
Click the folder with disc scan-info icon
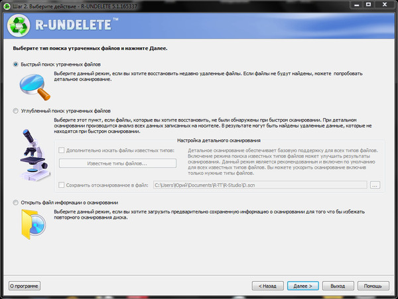(x=34, y=225)
